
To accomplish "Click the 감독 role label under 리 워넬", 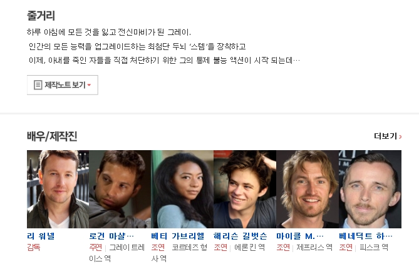I will tap(34, 248).
